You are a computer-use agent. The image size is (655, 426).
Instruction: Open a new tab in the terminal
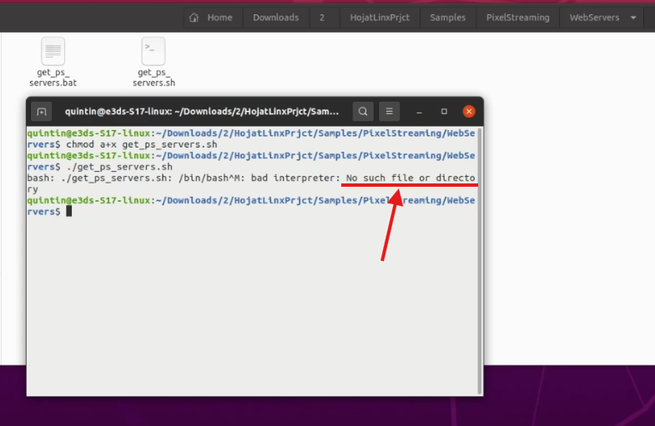43,112
